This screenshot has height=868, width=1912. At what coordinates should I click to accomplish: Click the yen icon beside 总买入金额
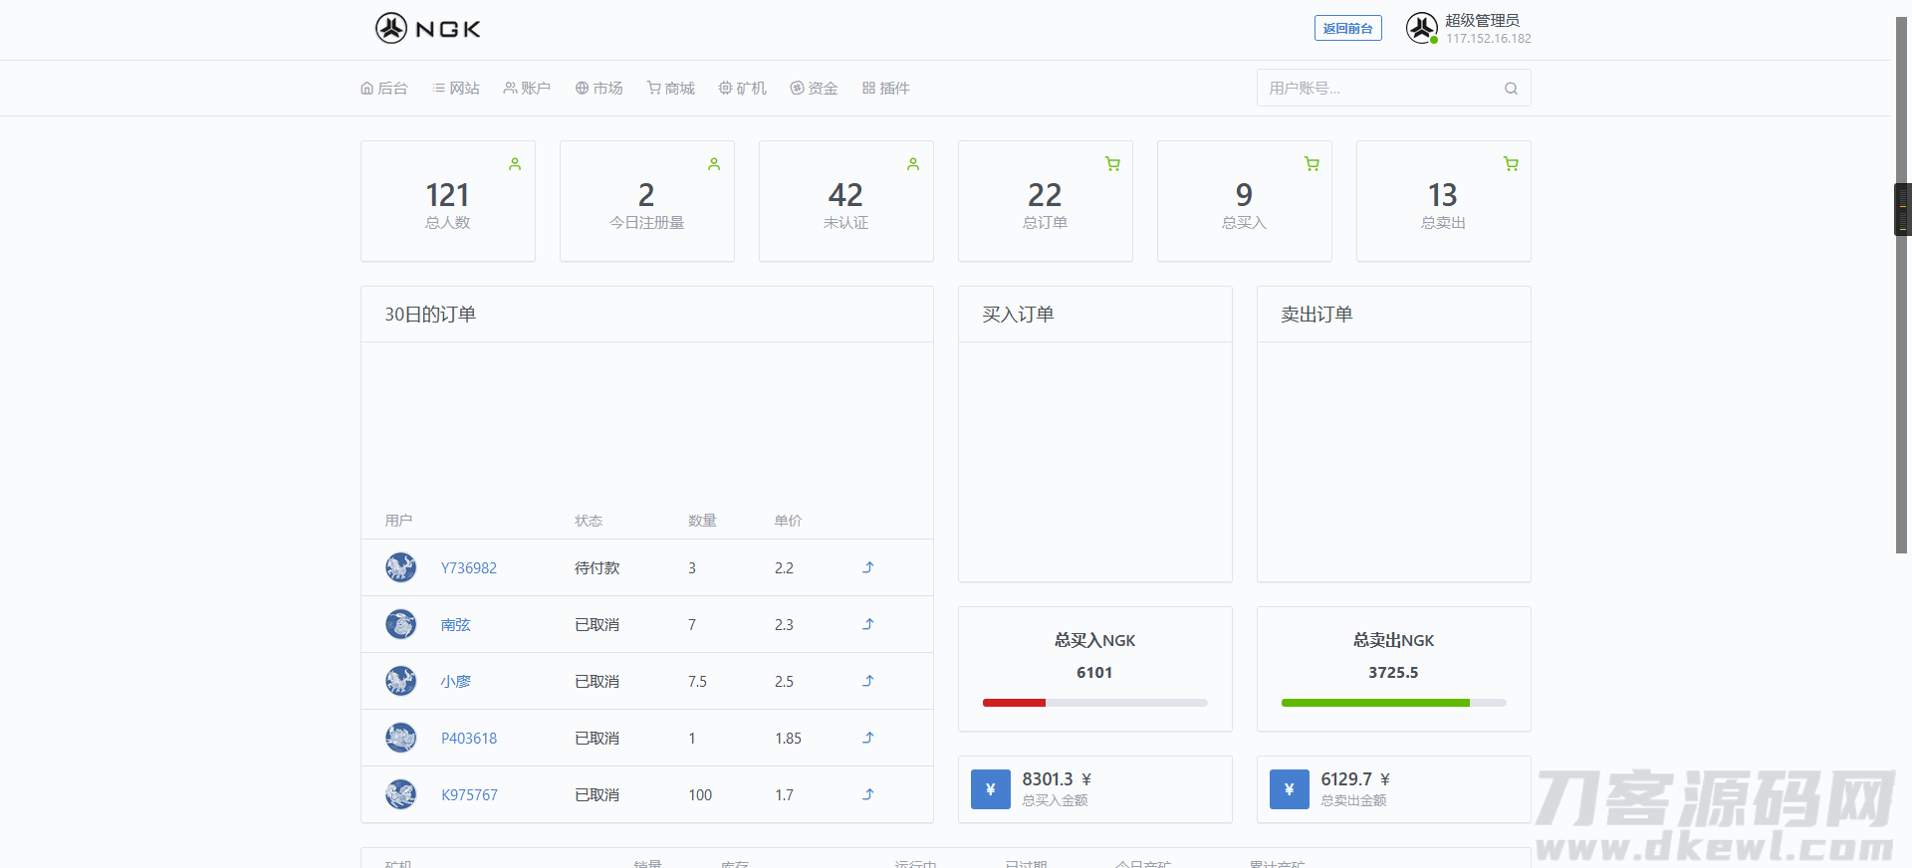[990, 789]
